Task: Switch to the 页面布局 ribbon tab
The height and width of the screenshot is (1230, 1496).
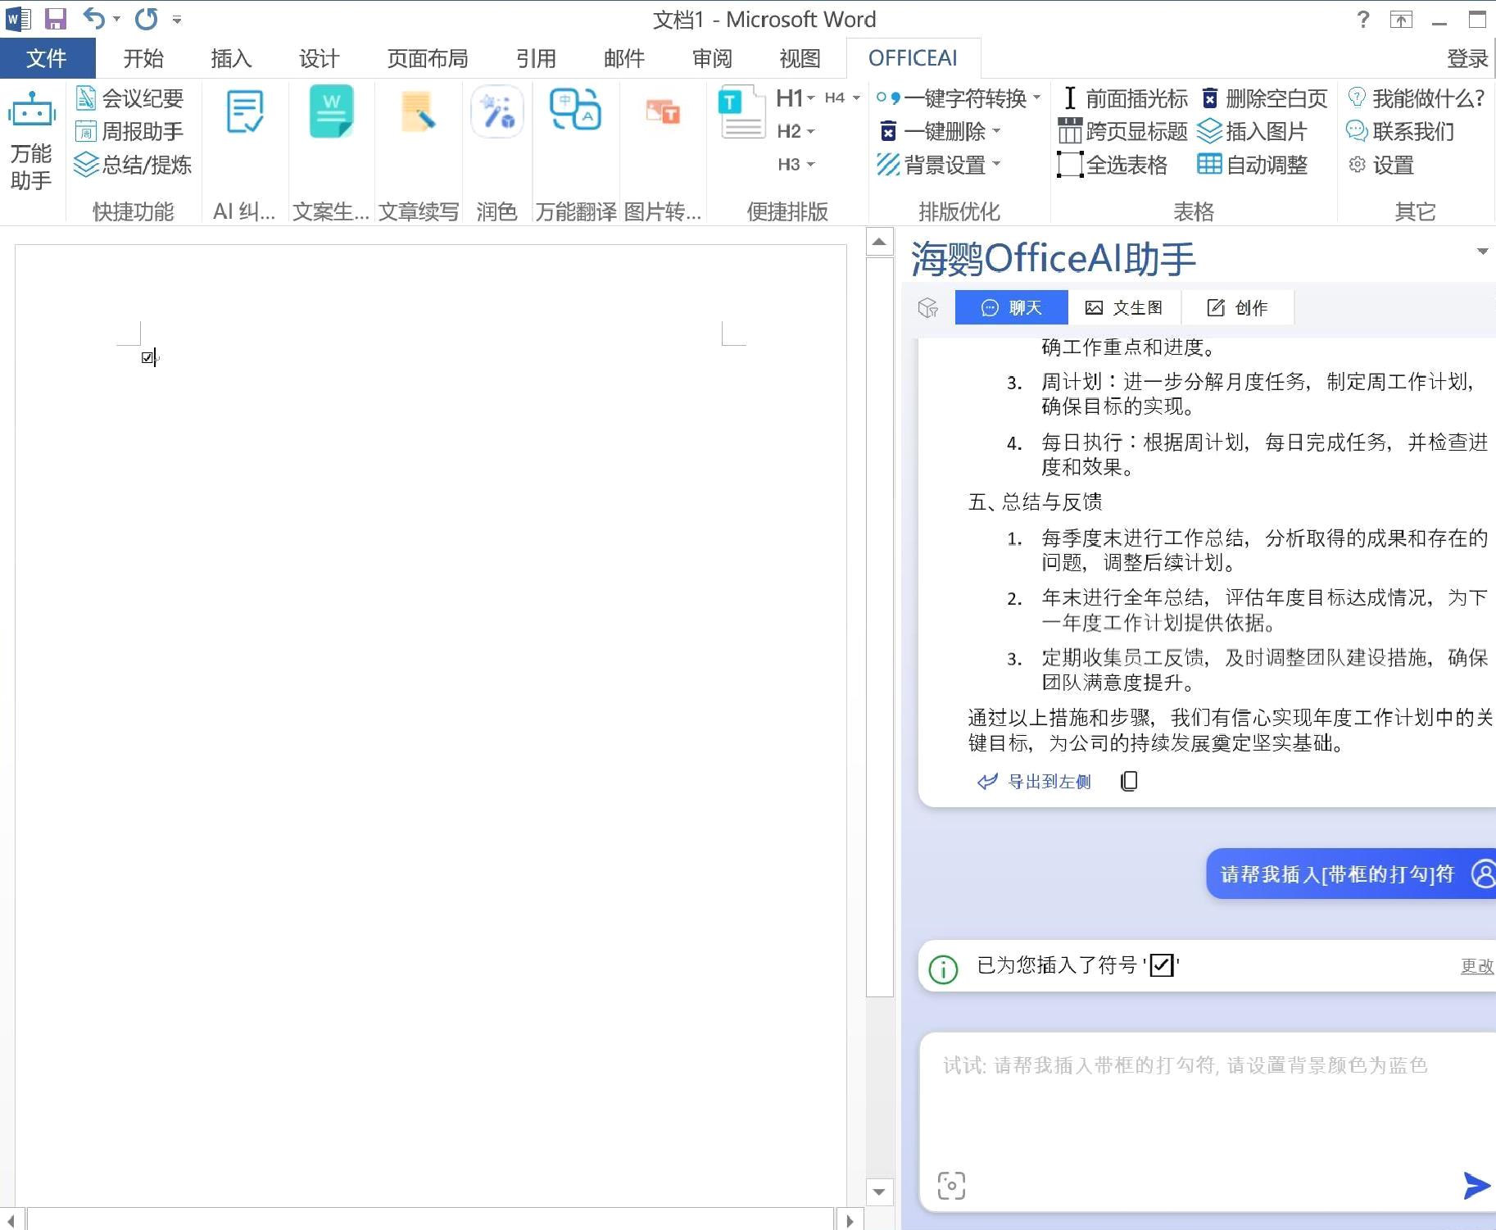Action: [x=428, y=58]
